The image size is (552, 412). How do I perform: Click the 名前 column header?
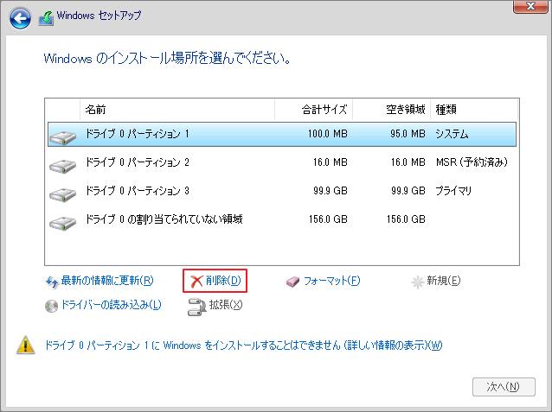(x=177, y=110)
